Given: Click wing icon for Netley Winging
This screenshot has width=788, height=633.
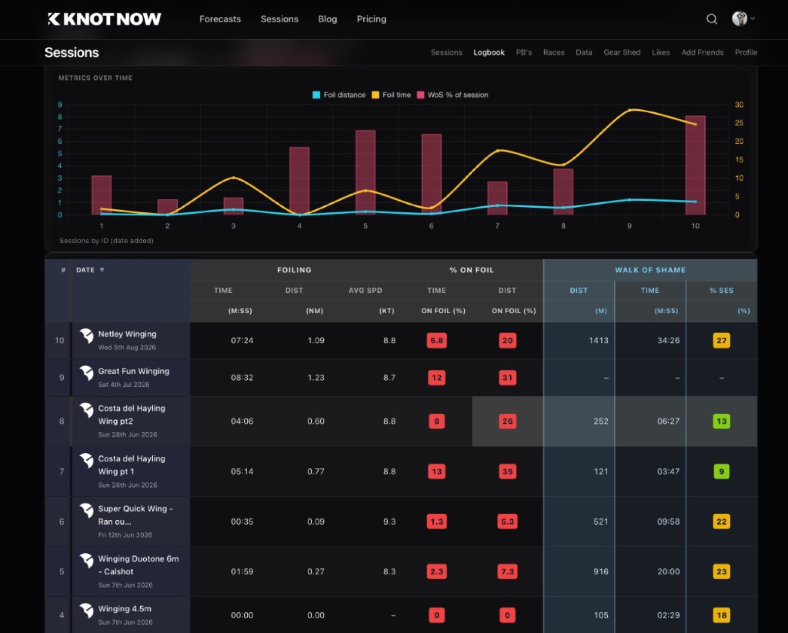Looking at the screenshot, I should (87, 336).
